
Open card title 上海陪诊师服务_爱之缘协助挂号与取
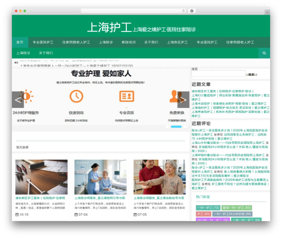(159, 198)
